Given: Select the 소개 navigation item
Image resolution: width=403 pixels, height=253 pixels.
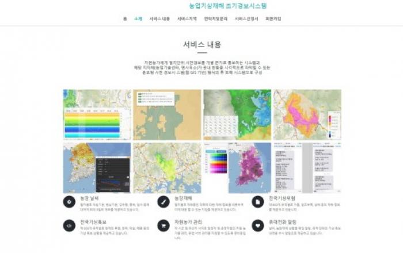Looking at the screenshot, I should pos(138,18).
